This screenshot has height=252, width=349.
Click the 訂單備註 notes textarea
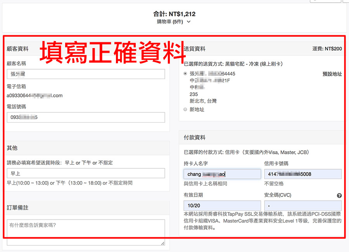[86, 232]
